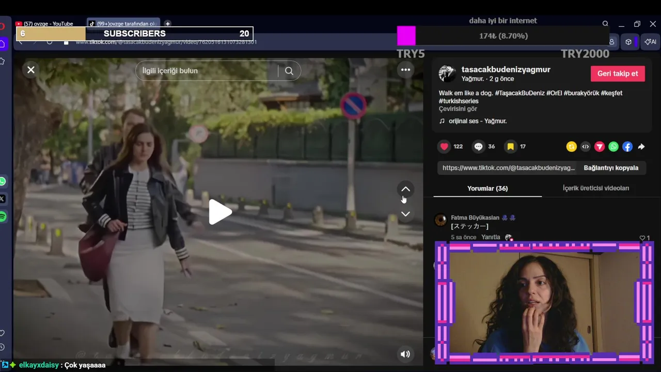
Task: Switch to the ovzge YouTube browser tab
Action: pyautogui.click(x=49, y=23)
